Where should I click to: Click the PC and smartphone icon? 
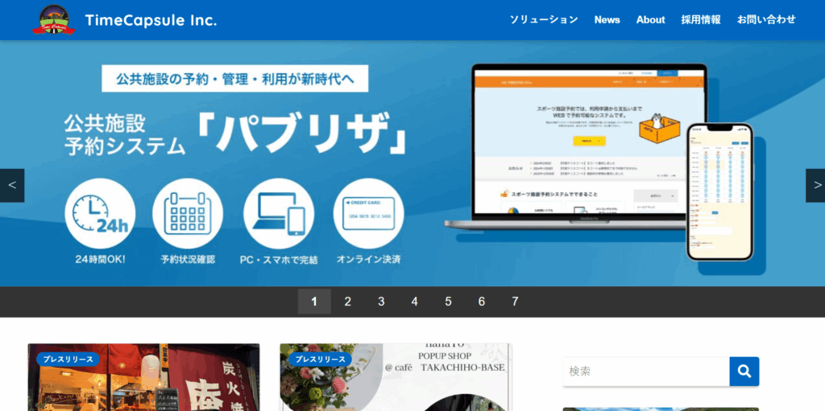point(279,213)
